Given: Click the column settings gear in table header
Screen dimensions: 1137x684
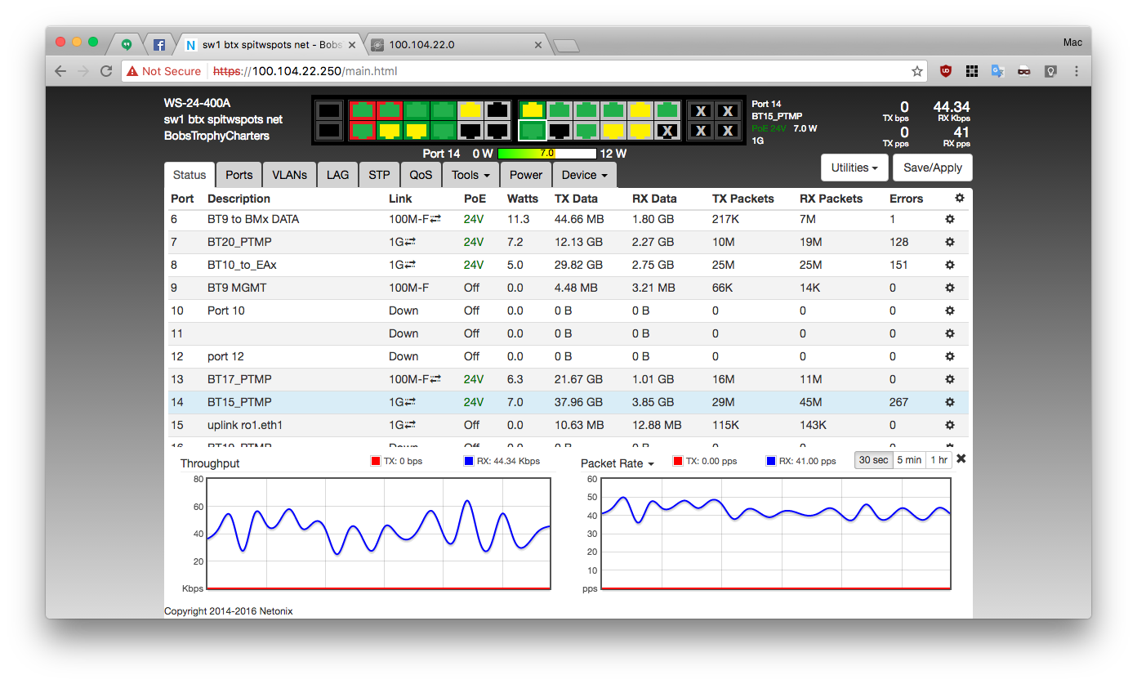Looking at the screenshot, I should (x=959, y=198).
